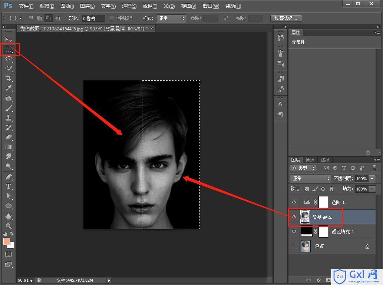Viewport: 383px width, 285px height.
Task: Open the Character panel icon
Action: (x=281, y=104)
